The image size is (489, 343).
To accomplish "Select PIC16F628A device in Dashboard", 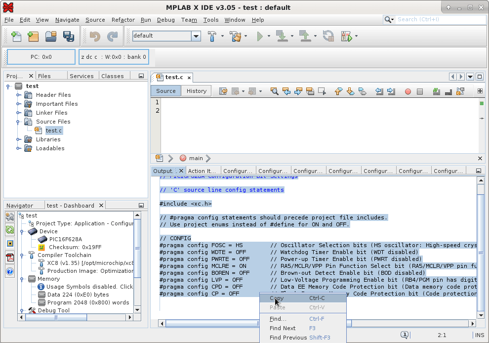I will (x=66, y=239).
